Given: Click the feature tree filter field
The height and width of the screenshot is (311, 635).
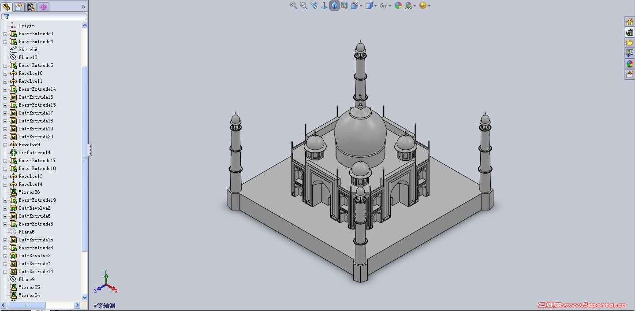Looking at the screenshot, I should pyautogui.click(x=44, y=16).
